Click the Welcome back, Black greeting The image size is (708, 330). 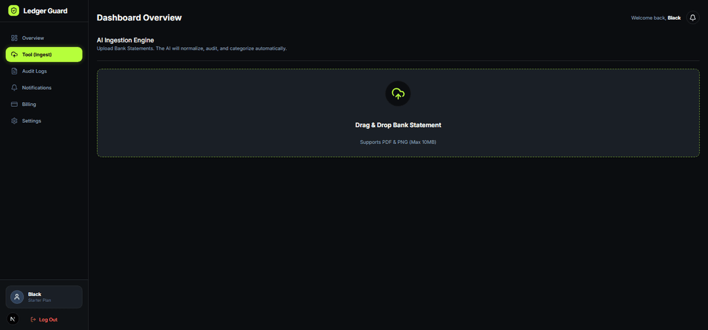point(656,18)
